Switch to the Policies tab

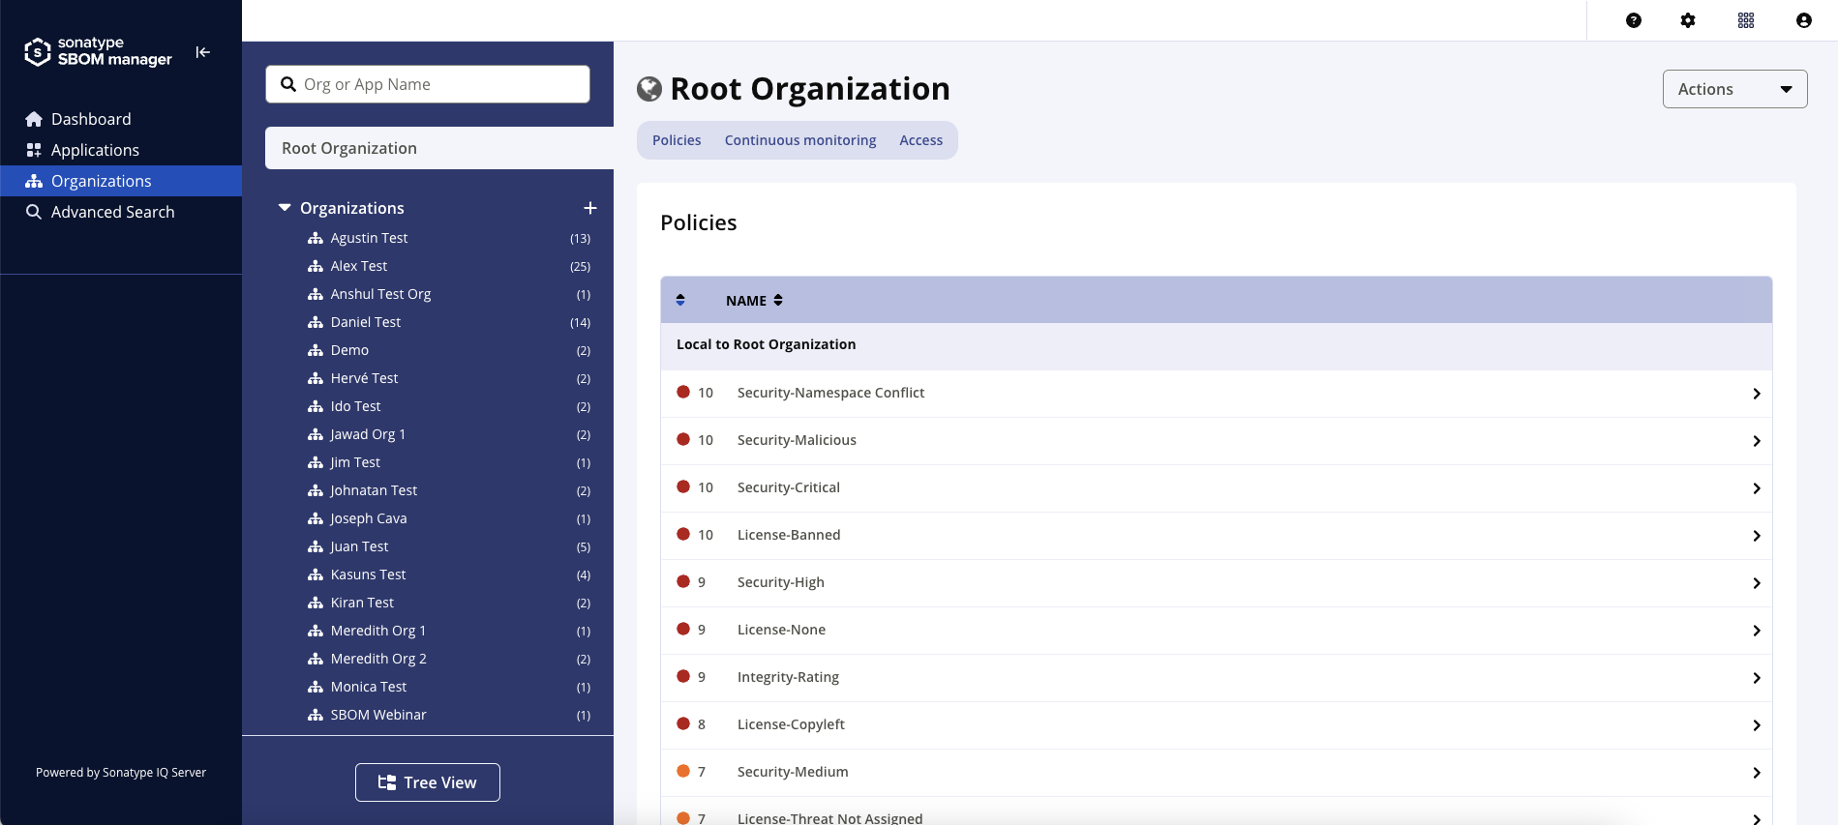click(x=677, y=140)
